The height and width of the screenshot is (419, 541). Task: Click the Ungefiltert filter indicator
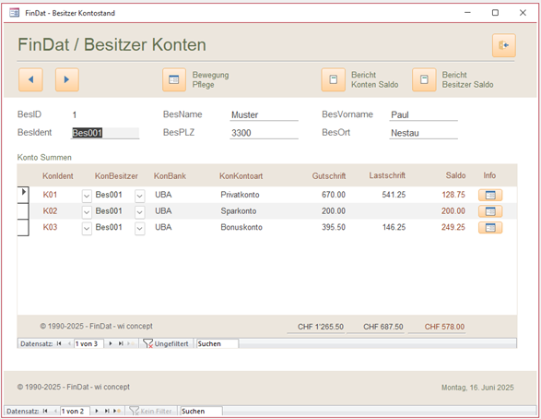click(x=166, y=343)
